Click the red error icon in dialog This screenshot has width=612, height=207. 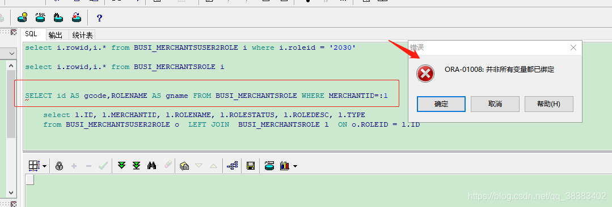(425, 73)
